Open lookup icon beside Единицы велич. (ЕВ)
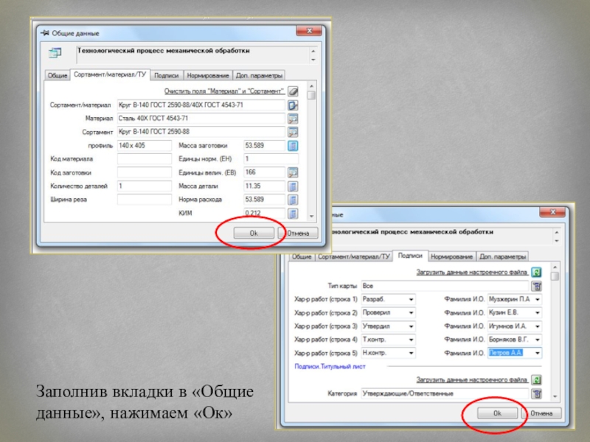The width and height of the screenshot is (590, 442). [293, 172]
